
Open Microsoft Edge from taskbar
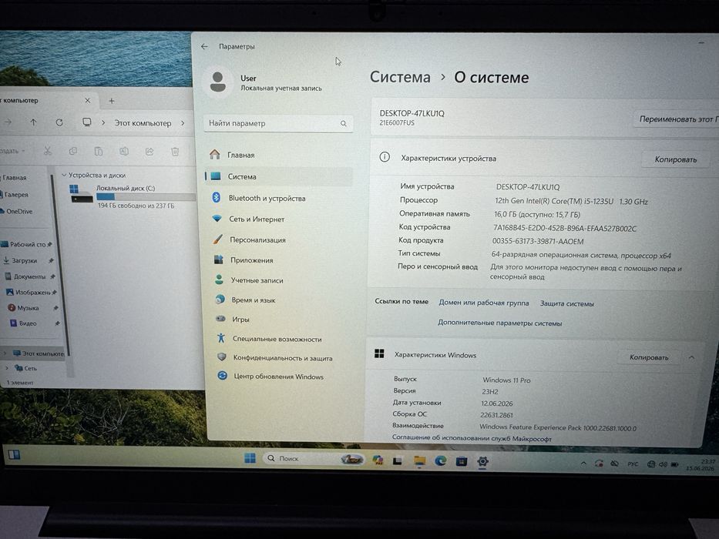(440, 460)
